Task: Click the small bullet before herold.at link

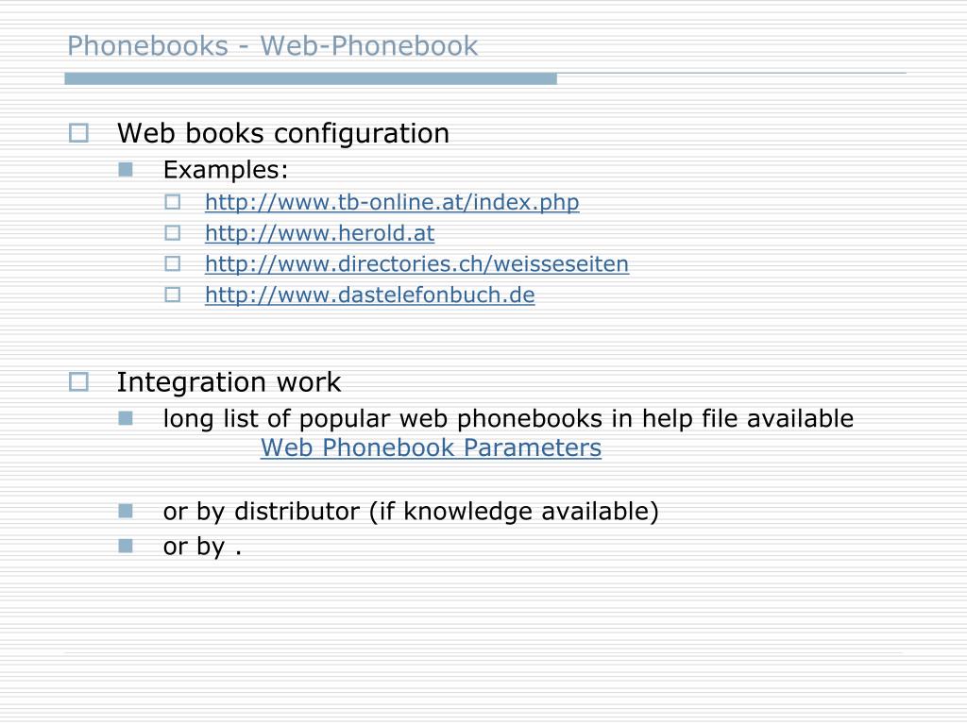Action: coord(173,233)
